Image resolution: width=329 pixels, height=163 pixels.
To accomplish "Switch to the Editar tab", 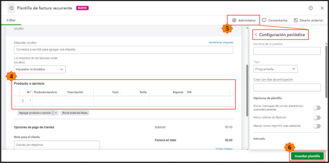I will point(11,20).
